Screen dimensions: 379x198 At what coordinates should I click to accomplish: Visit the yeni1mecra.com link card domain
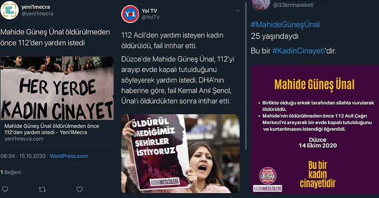[24, 139]
